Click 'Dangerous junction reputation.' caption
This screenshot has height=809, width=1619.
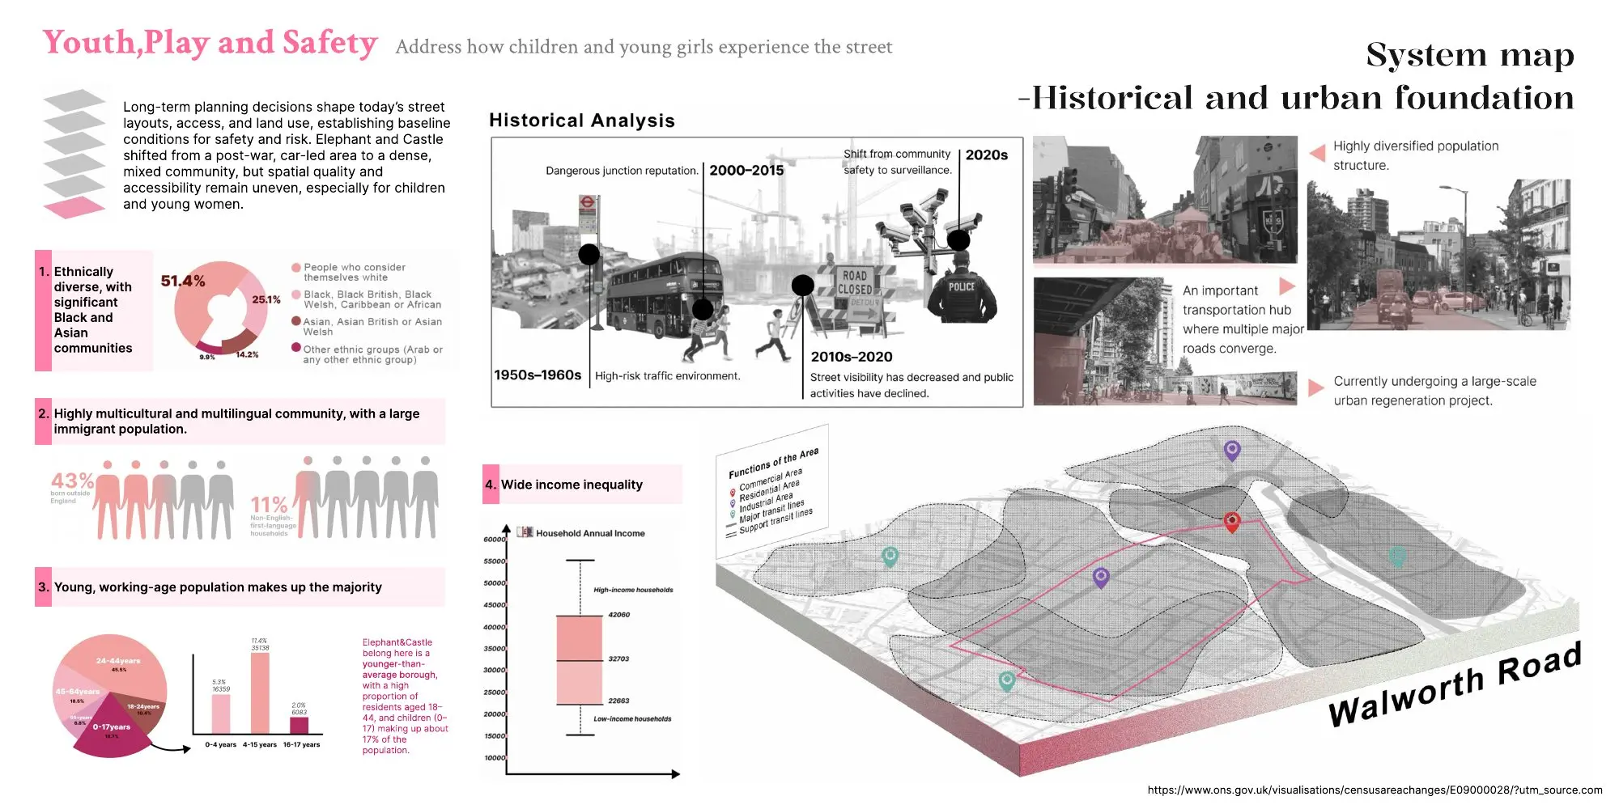coord(622,171)
